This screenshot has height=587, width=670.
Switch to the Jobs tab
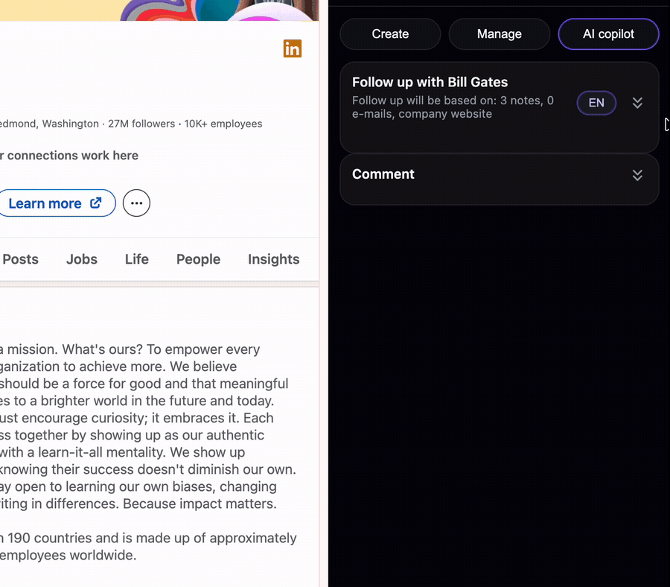(82, 259)
